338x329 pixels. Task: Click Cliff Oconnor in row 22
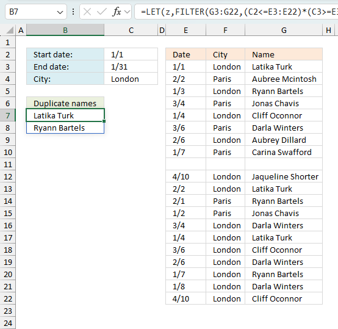[284, 299]
